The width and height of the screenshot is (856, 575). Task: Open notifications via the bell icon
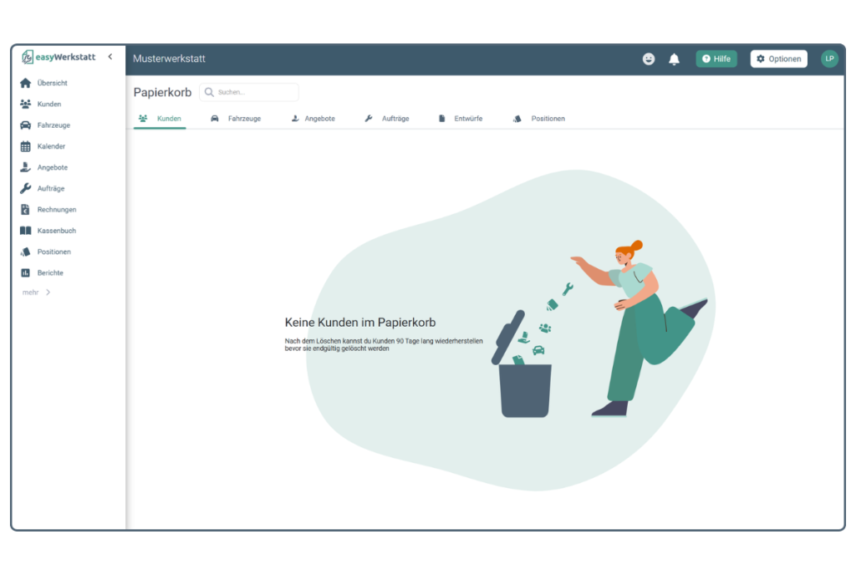[x=674, y=59]
